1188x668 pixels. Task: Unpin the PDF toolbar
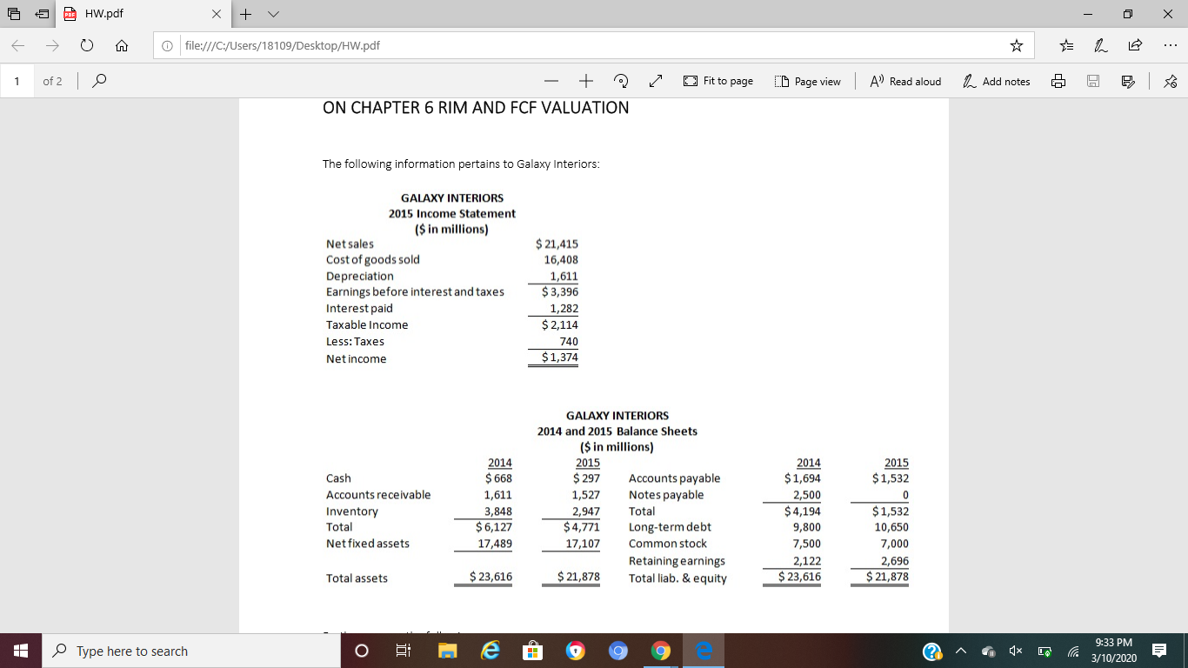pos(1170,81)
